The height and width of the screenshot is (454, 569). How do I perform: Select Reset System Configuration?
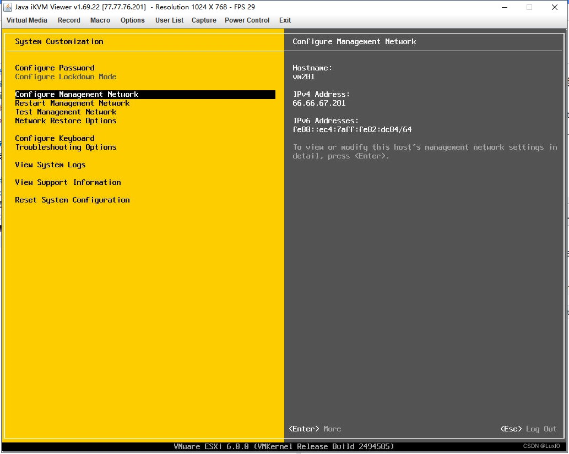pyautogui.click(x=72, y=200)
